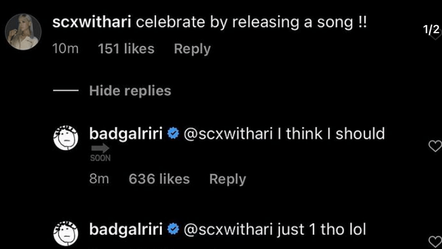This screenshot has height=249, width=442.
Task: Click badgalriri username on 'just 1 tho lol' reply
Action: 126,229
